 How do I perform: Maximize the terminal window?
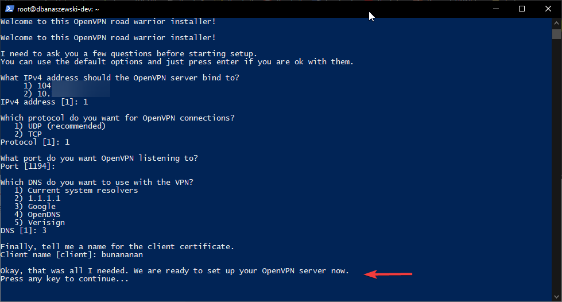522,9
